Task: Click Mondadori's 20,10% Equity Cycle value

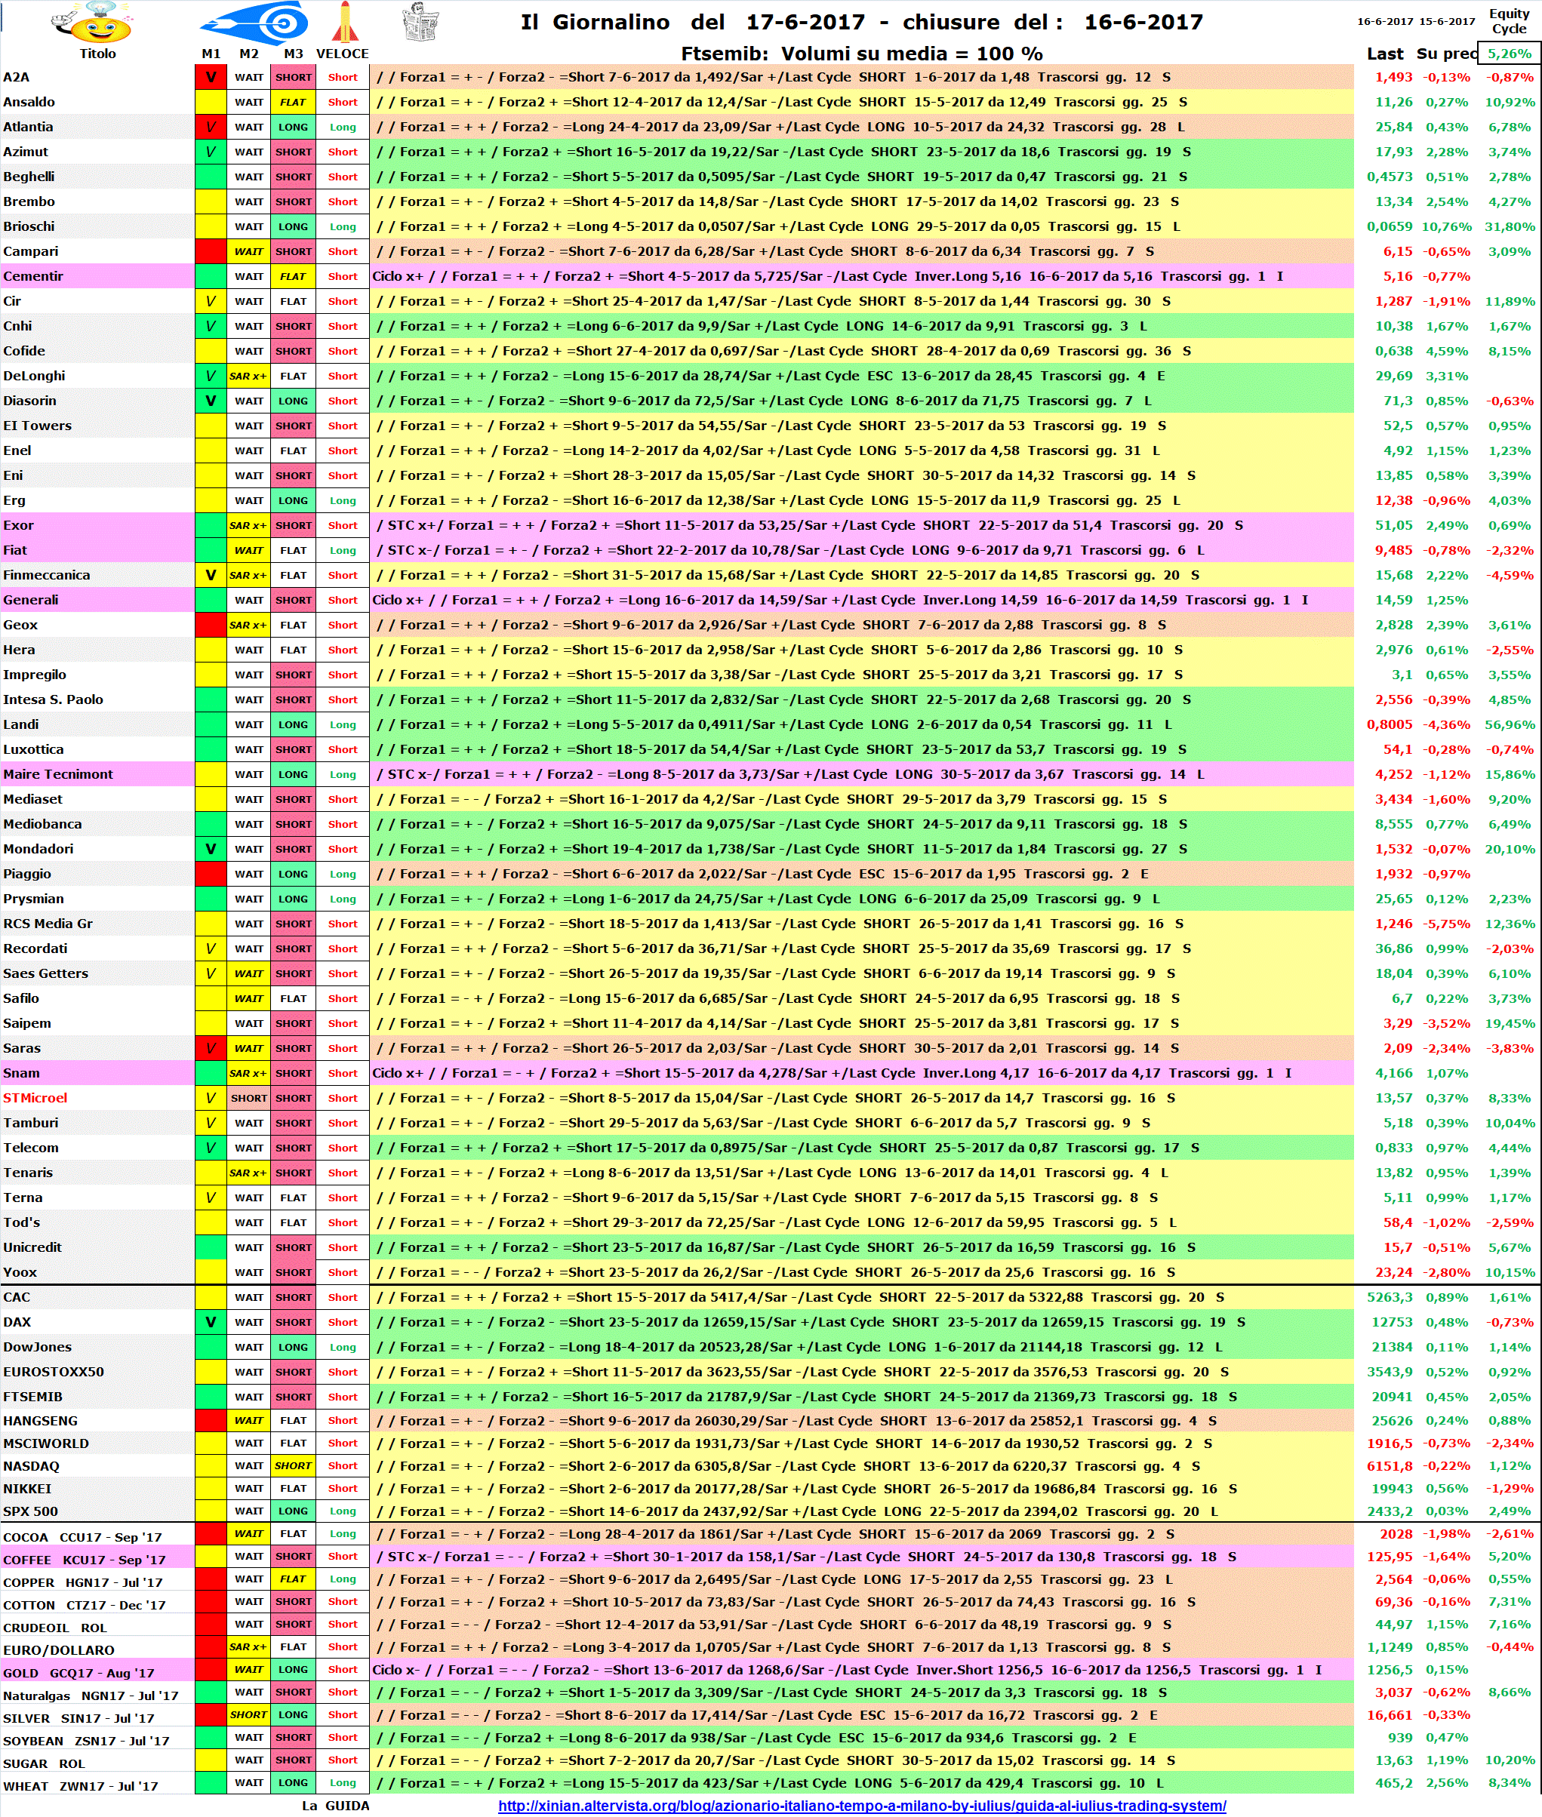Action: pyautogui.click(x=1510, y=849)
